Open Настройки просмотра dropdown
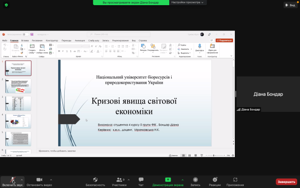The image size is (300, 188). pyautogui.click(x=187, y=2)
